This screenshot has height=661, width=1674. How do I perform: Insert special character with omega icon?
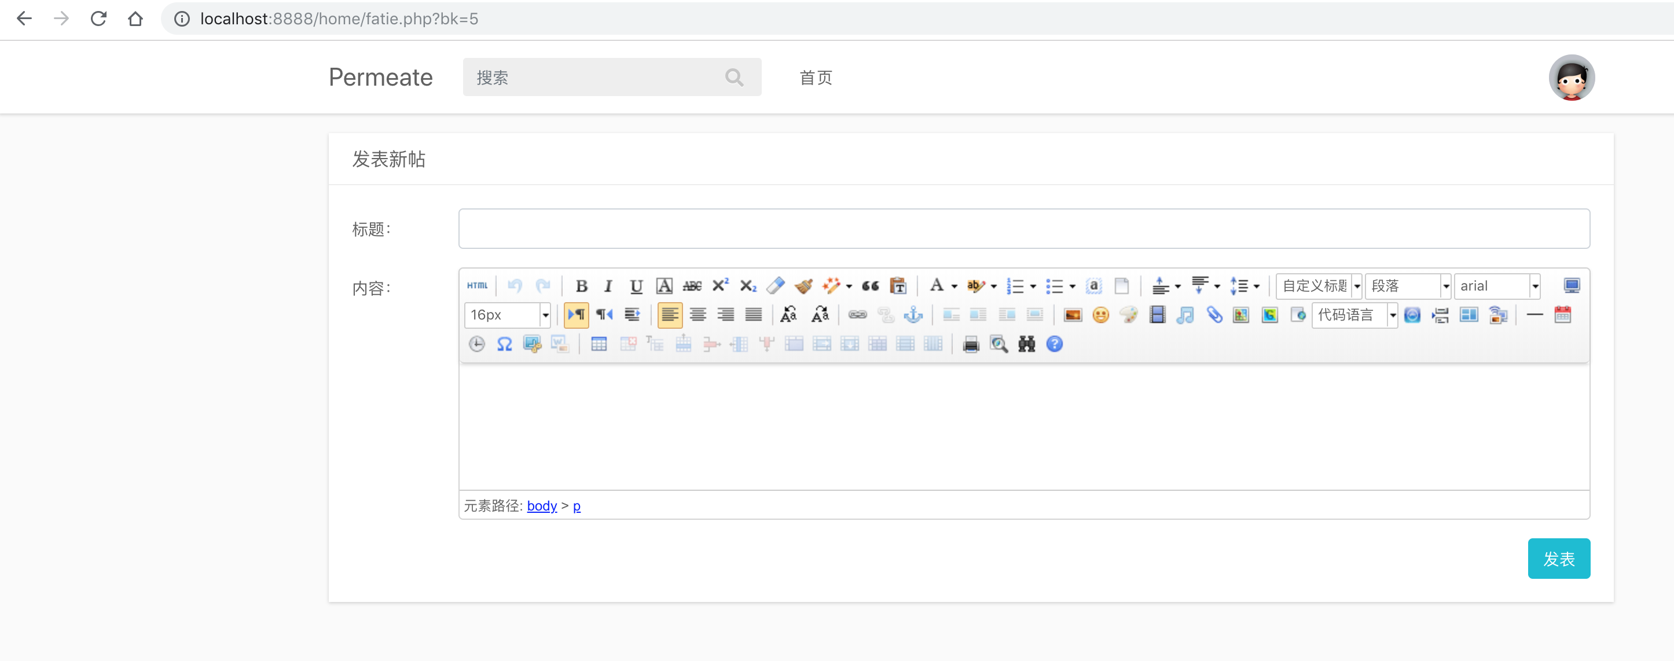[x=504, y=344]
